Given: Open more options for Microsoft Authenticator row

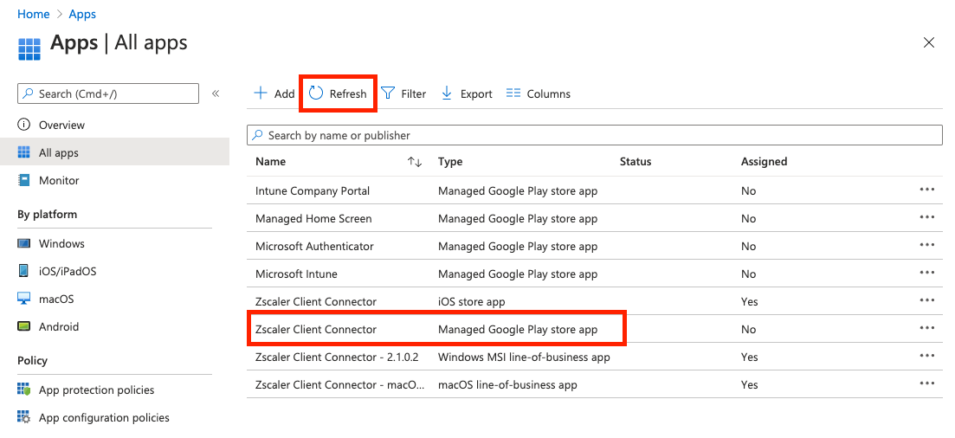Looking at the screenshot, I should [927, 245].
